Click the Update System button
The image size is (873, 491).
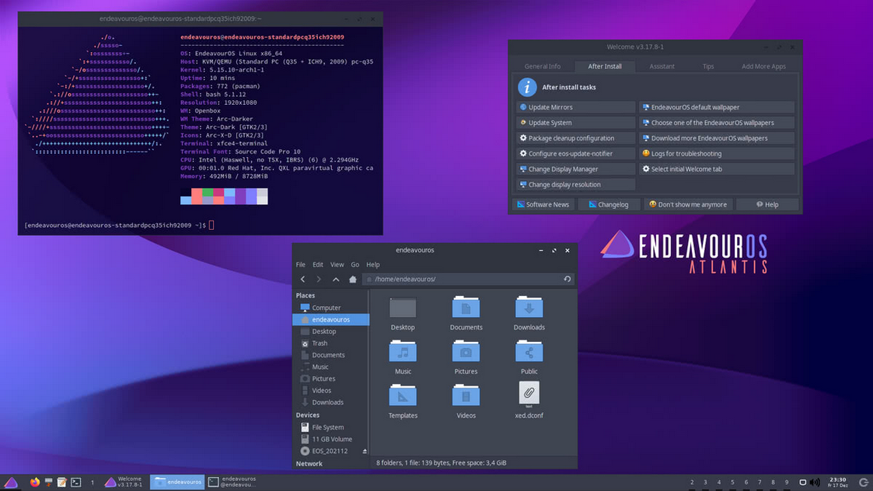tap(576, 123)
